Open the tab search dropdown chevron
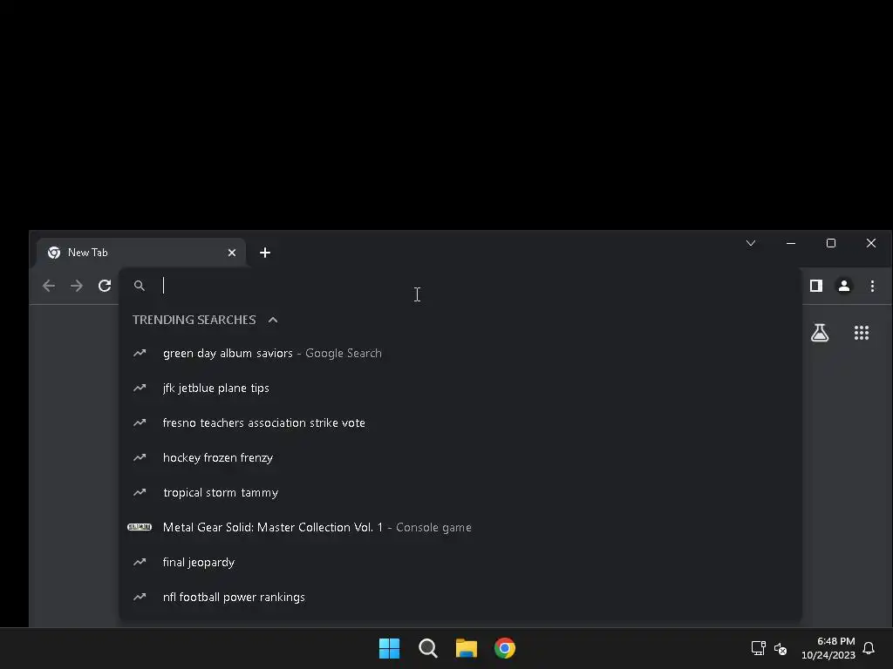This screenshot has width=893, height=669. pos(751,243)
